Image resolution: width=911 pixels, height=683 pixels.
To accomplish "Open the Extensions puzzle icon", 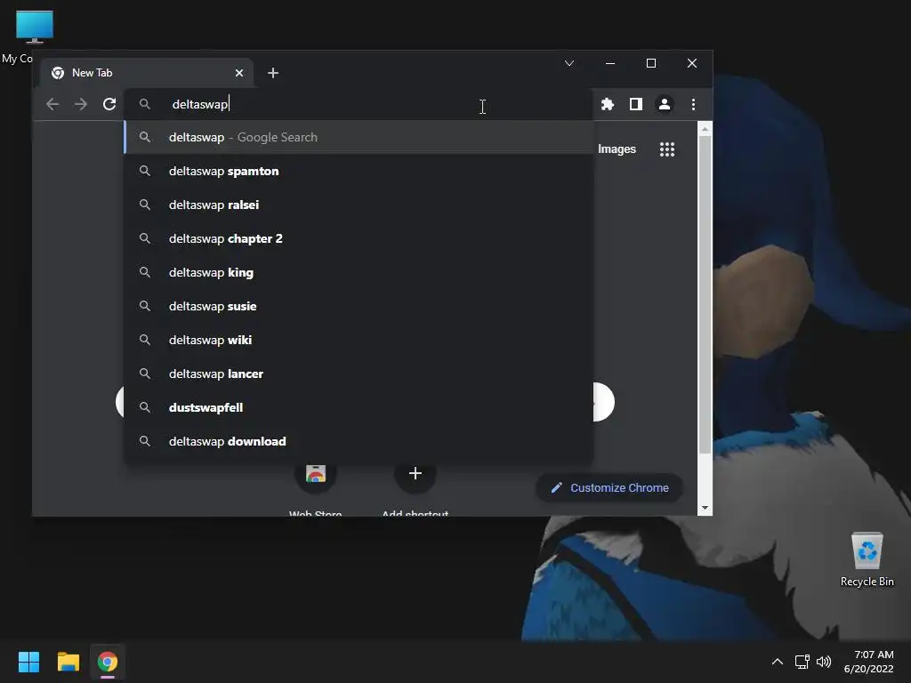I will click(607, 104).
